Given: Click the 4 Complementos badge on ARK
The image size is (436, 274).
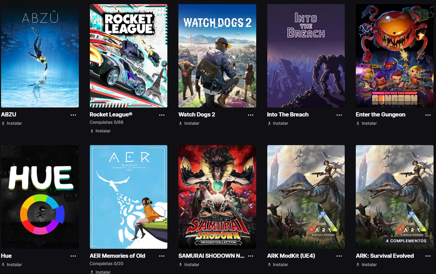Looking at the screenshot, I should tap(406, 241).
